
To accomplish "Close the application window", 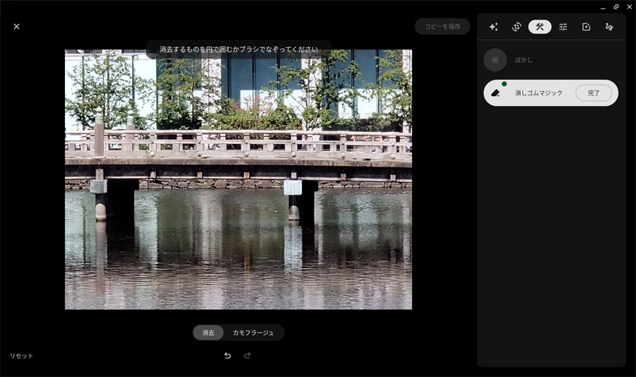I will coord(629,7).
